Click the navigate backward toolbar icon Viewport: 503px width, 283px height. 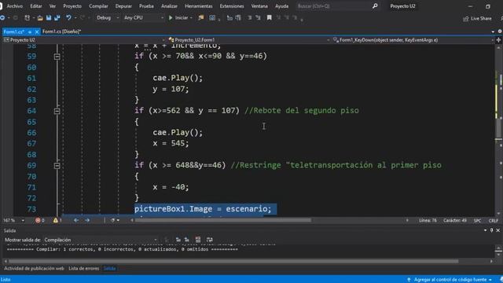coord(2,18)
